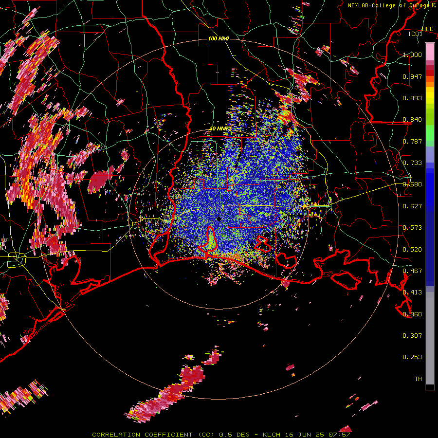Screen dimensions: 438x438
Task: Click the 0.307 value on the color scale
Action: (412, 335)
